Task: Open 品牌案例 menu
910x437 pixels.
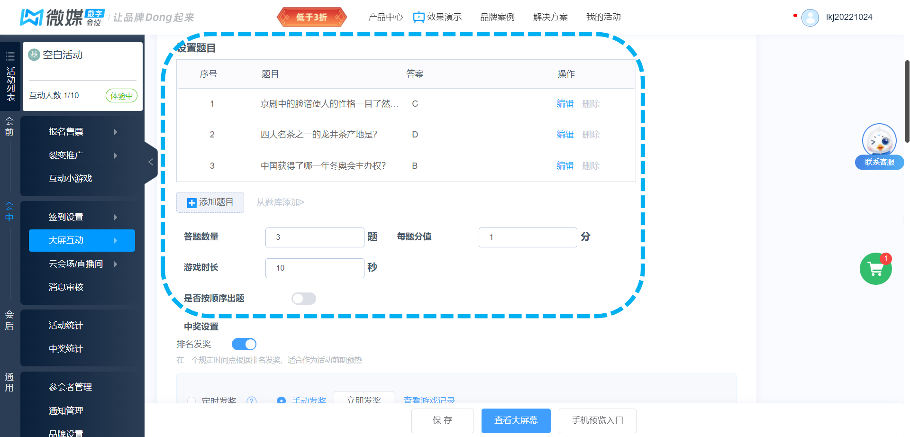Action: tap(497, 18)
